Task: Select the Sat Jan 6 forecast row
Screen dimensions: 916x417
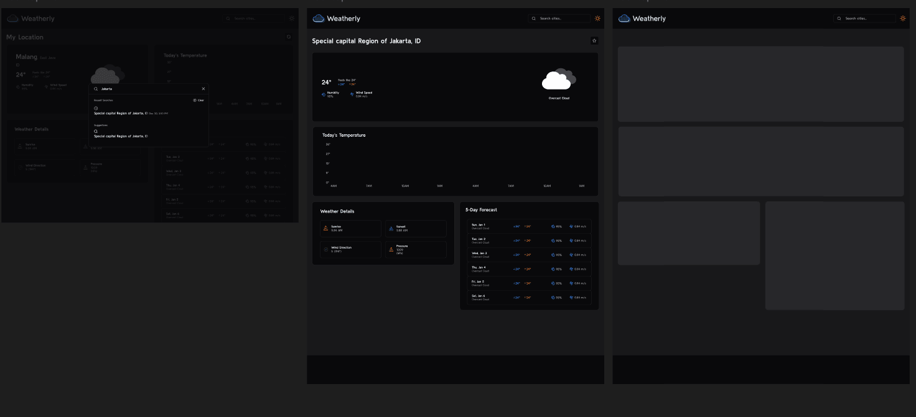Action: tap(528, 297)
